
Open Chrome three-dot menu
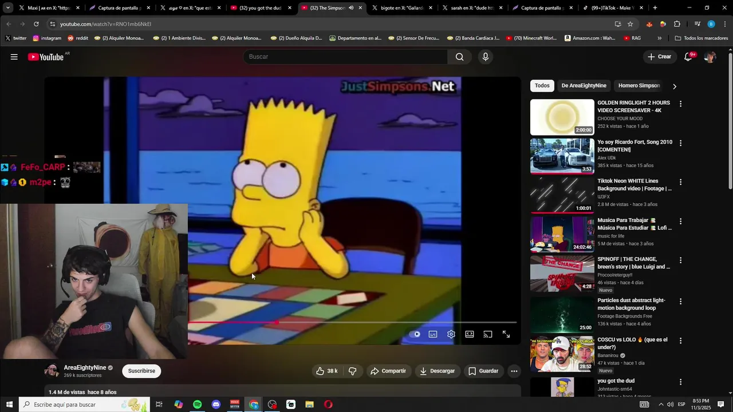[x=726, y=24]
